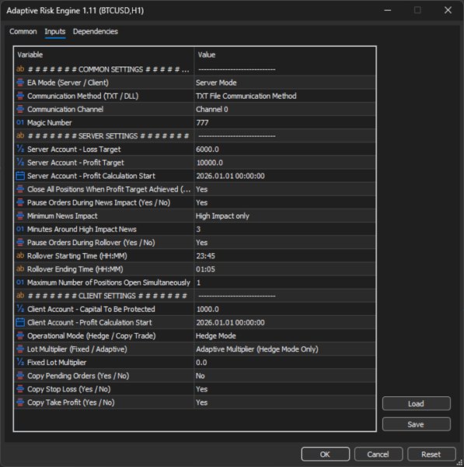Click the Load button
This screenshot has height=467, width=464.
pos(416,403)
